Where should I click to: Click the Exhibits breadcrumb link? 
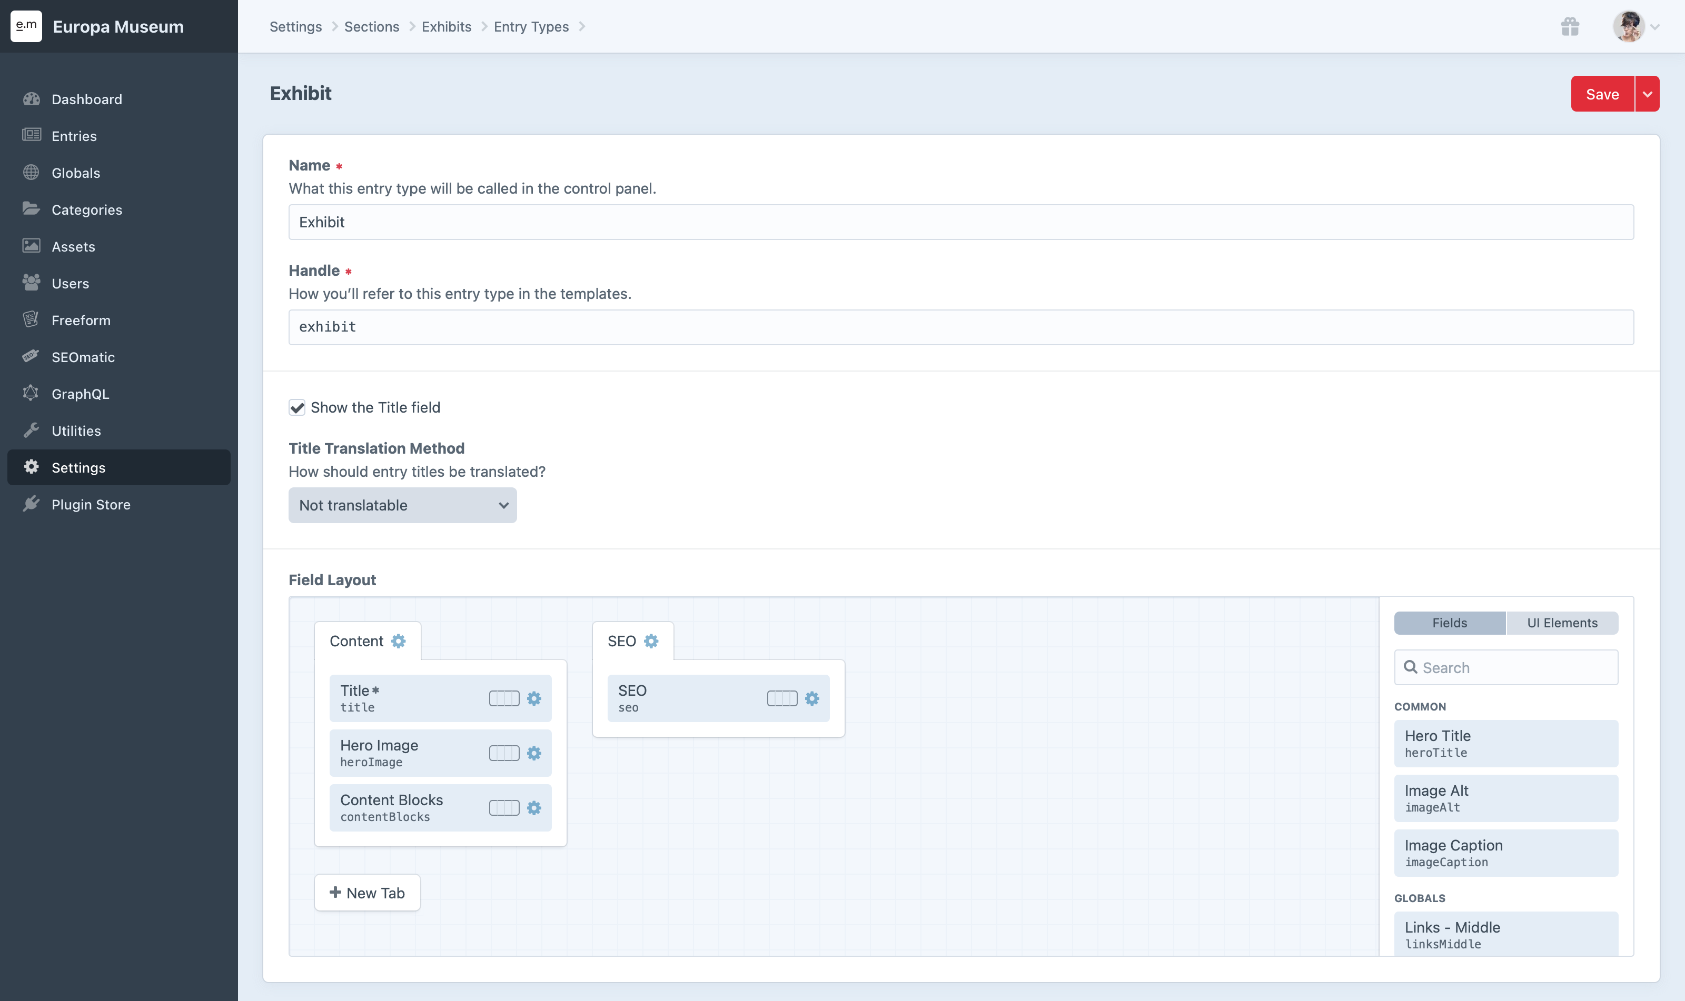446,27
